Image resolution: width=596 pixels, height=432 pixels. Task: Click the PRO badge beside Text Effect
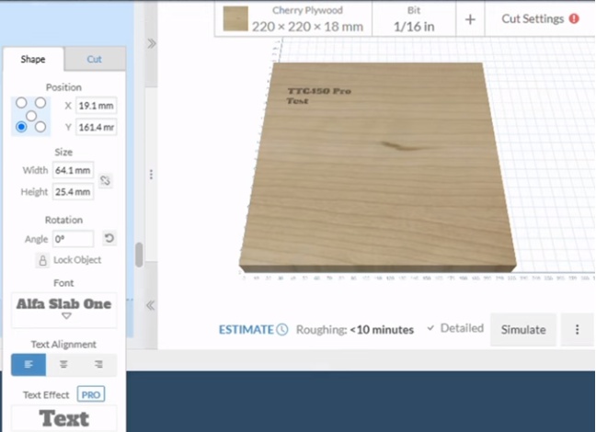[91, 394]
